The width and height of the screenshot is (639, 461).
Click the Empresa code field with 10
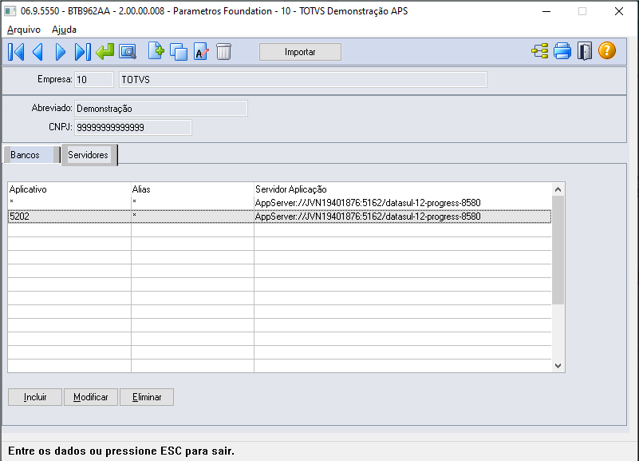pos(94,80)
